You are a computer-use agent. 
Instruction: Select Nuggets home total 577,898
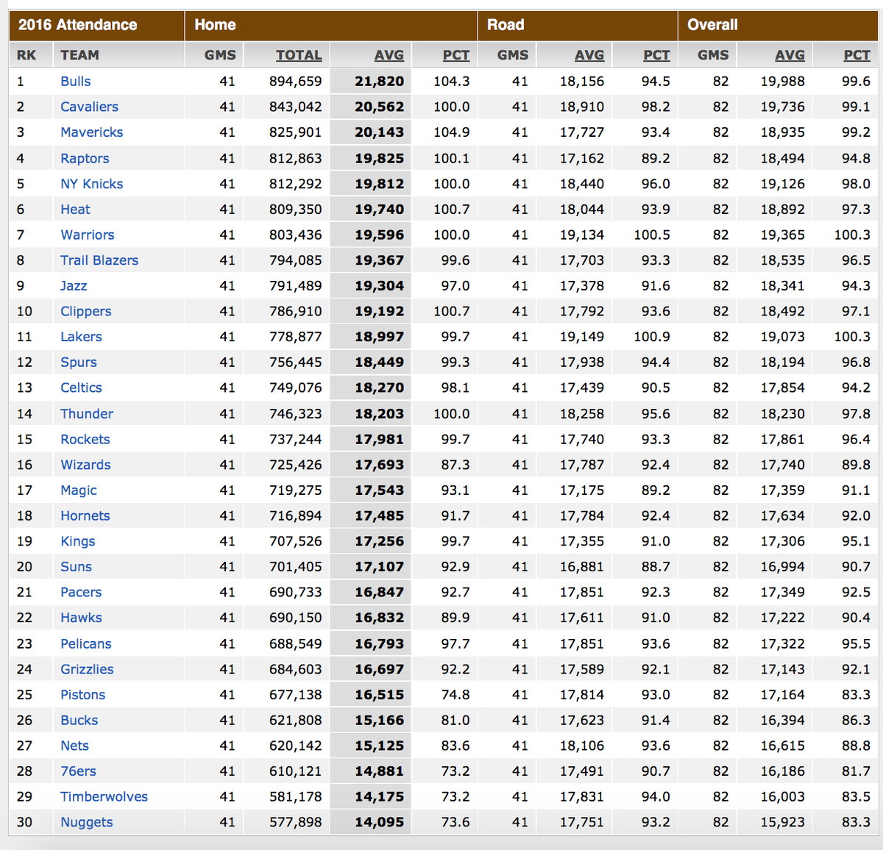tap(296, 822)
